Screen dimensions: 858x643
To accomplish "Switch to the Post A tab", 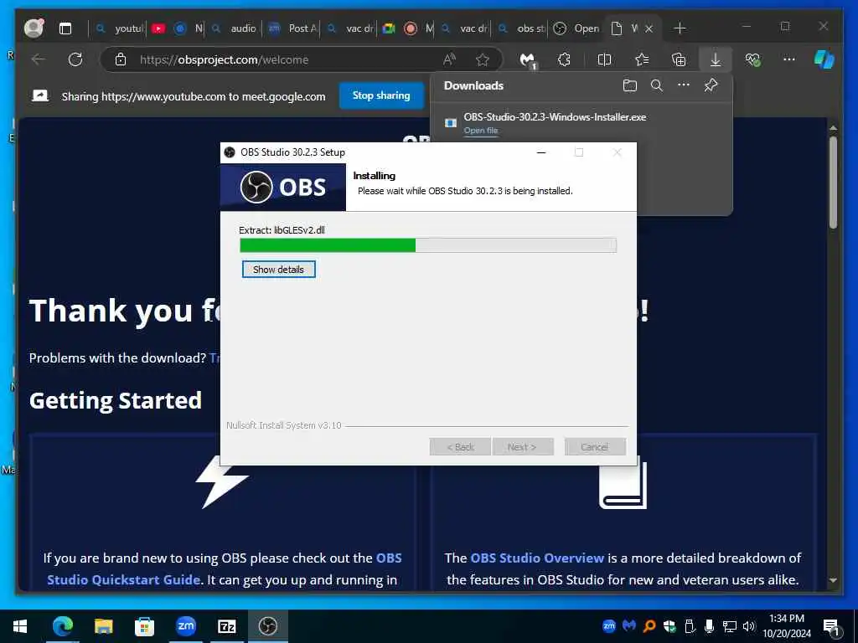I will pos(292,28).
